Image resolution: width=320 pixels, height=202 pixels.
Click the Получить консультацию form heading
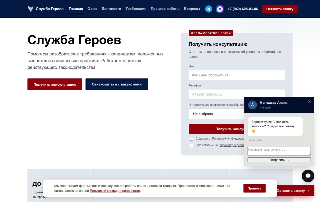218,44
